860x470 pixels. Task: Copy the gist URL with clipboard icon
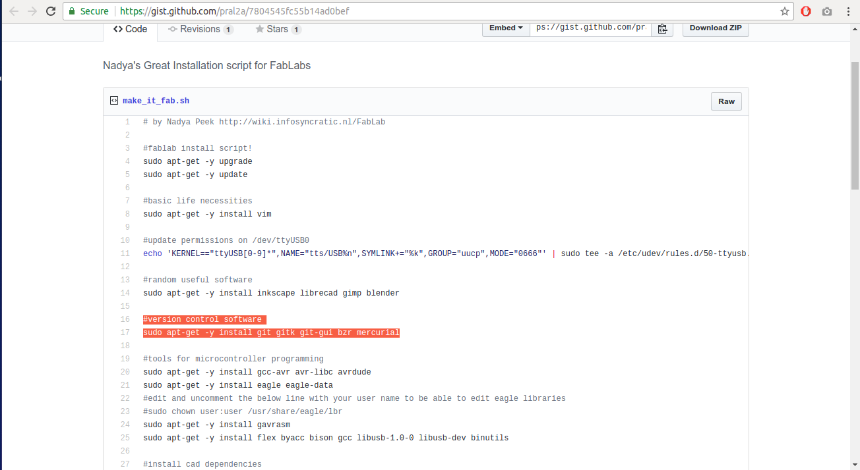662,28
